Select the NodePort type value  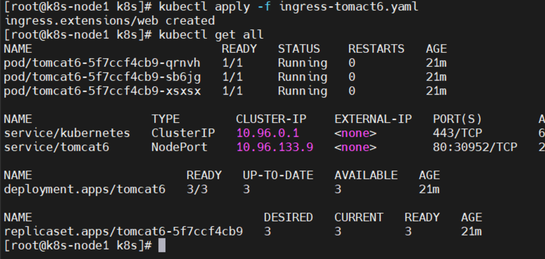pos(179,147)
